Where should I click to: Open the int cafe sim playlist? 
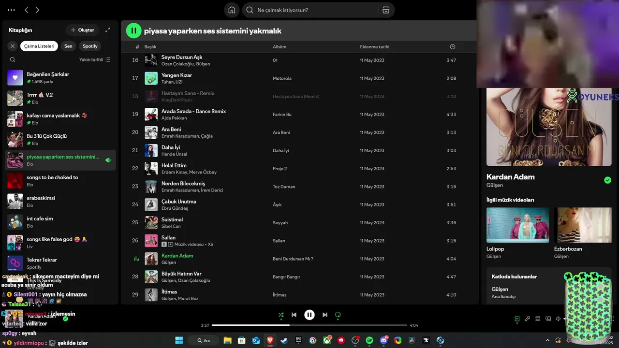(x=60, y=222)
